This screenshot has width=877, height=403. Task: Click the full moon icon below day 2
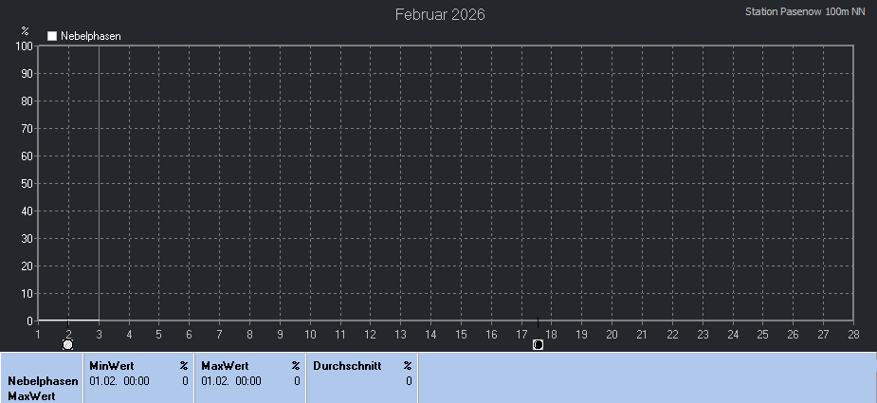pyautogui.click(x=68, y=344)
